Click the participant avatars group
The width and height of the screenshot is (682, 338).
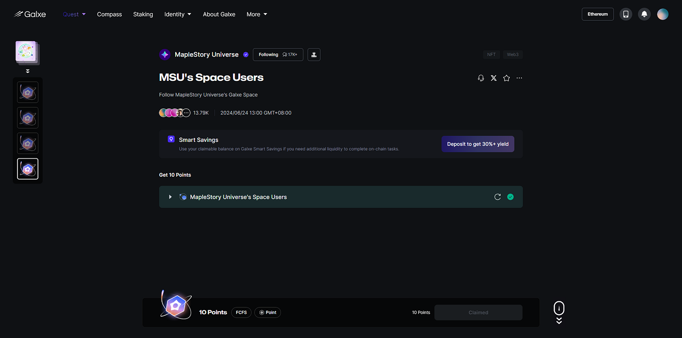pos(175,113)
